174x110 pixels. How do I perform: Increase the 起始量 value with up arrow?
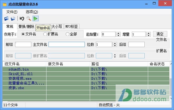click(118, 33)
